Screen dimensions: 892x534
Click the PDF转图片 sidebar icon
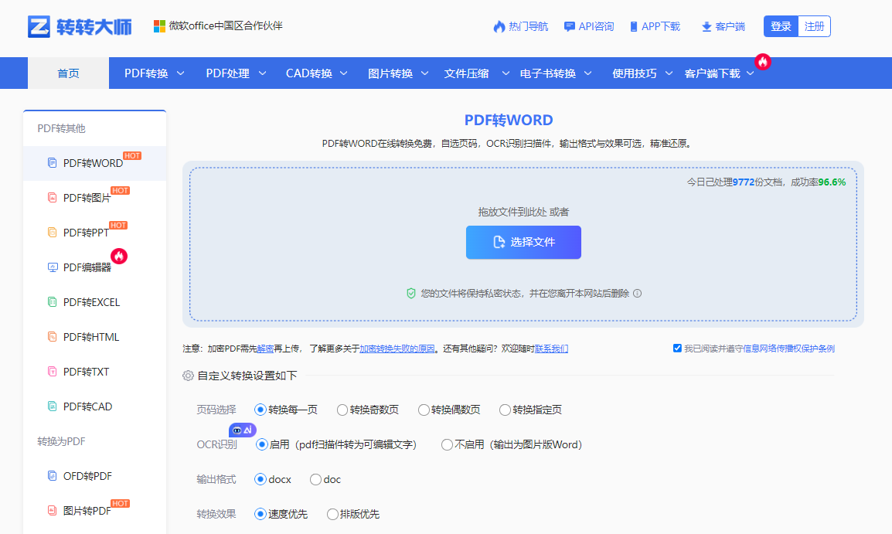click(x=53, y=198)
